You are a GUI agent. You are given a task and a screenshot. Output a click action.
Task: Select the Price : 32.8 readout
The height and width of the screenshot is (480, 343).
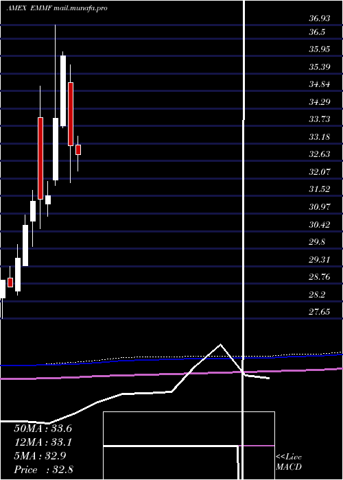[x=43, y=470]
